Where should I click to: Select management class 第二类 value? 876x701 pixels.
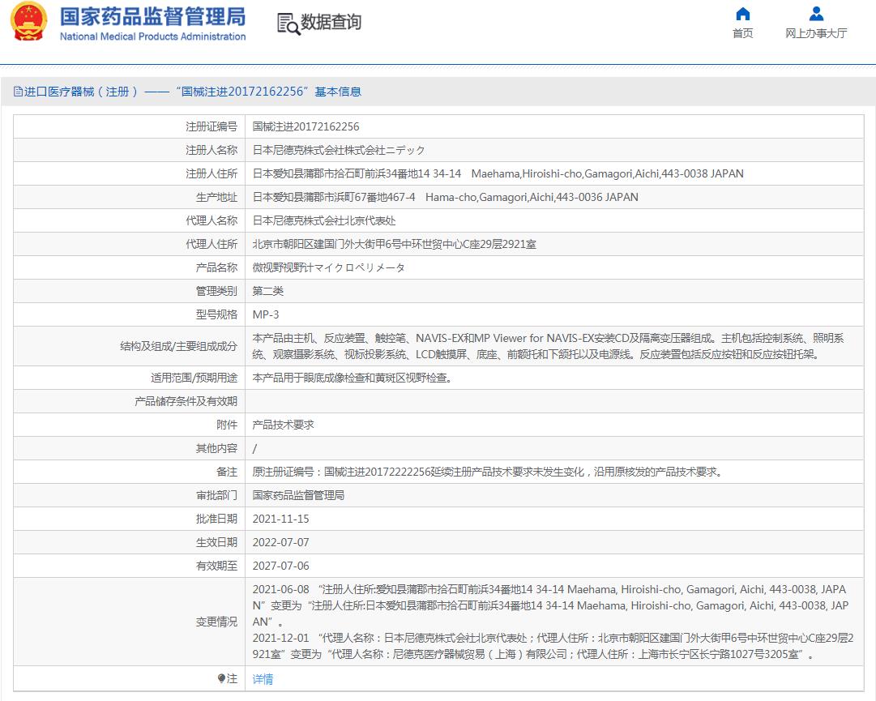tap(268, 291)
